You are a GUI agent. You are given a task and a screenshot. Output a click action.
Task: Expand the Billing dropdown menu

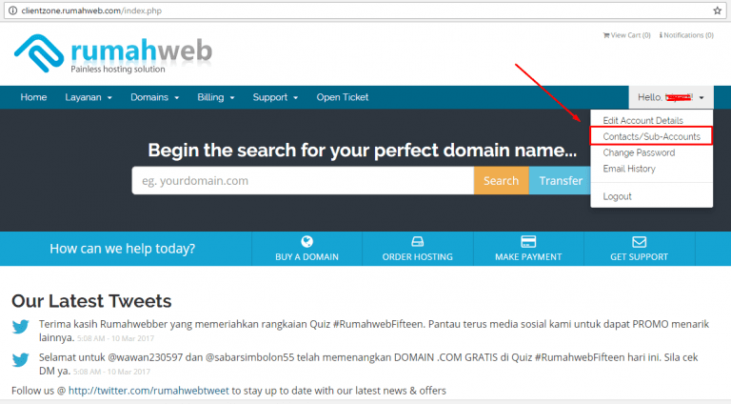tap(215, 97)
